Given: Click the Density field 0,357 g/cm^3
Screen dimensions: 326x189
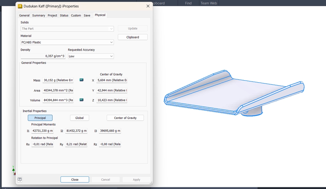Looking at the screenshot, I should [43, 56].
